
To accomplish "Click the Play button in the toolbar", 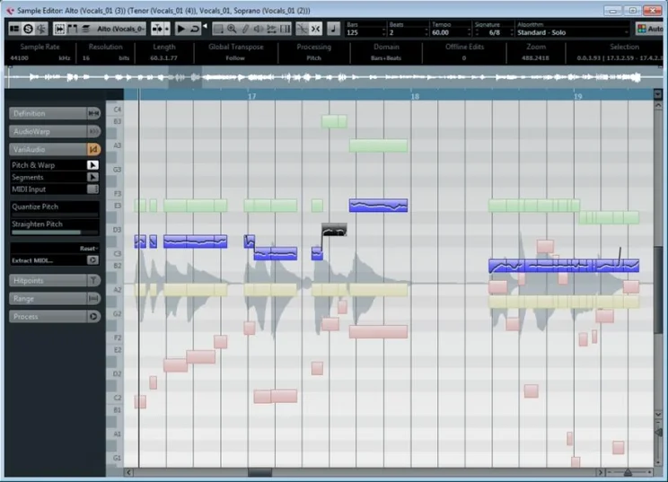I will [x=181, y=29].
